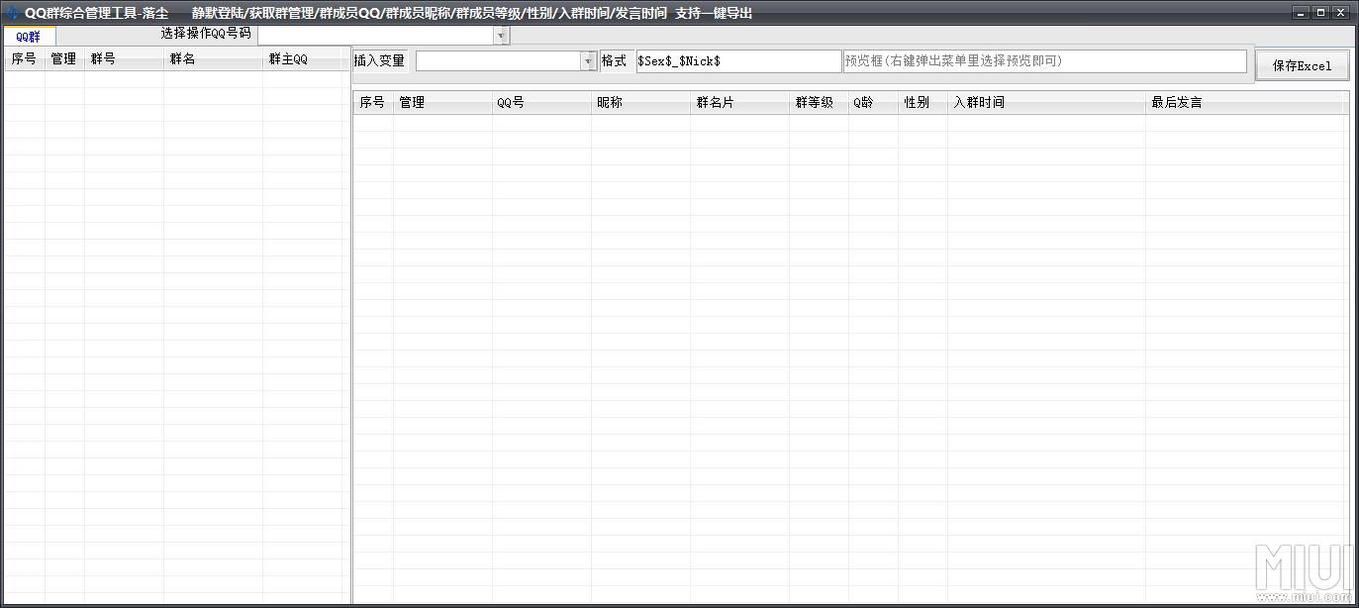Switch to the QQ群 tab
Image resolution: width=1359 pixels, height=608 pixels.
click(29, 37)
